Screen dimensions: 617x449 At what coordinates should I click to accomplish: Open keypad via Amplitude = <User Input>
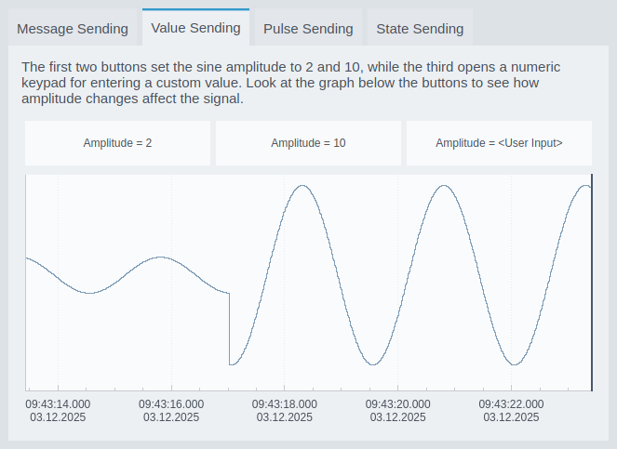(x=499, y=143)
